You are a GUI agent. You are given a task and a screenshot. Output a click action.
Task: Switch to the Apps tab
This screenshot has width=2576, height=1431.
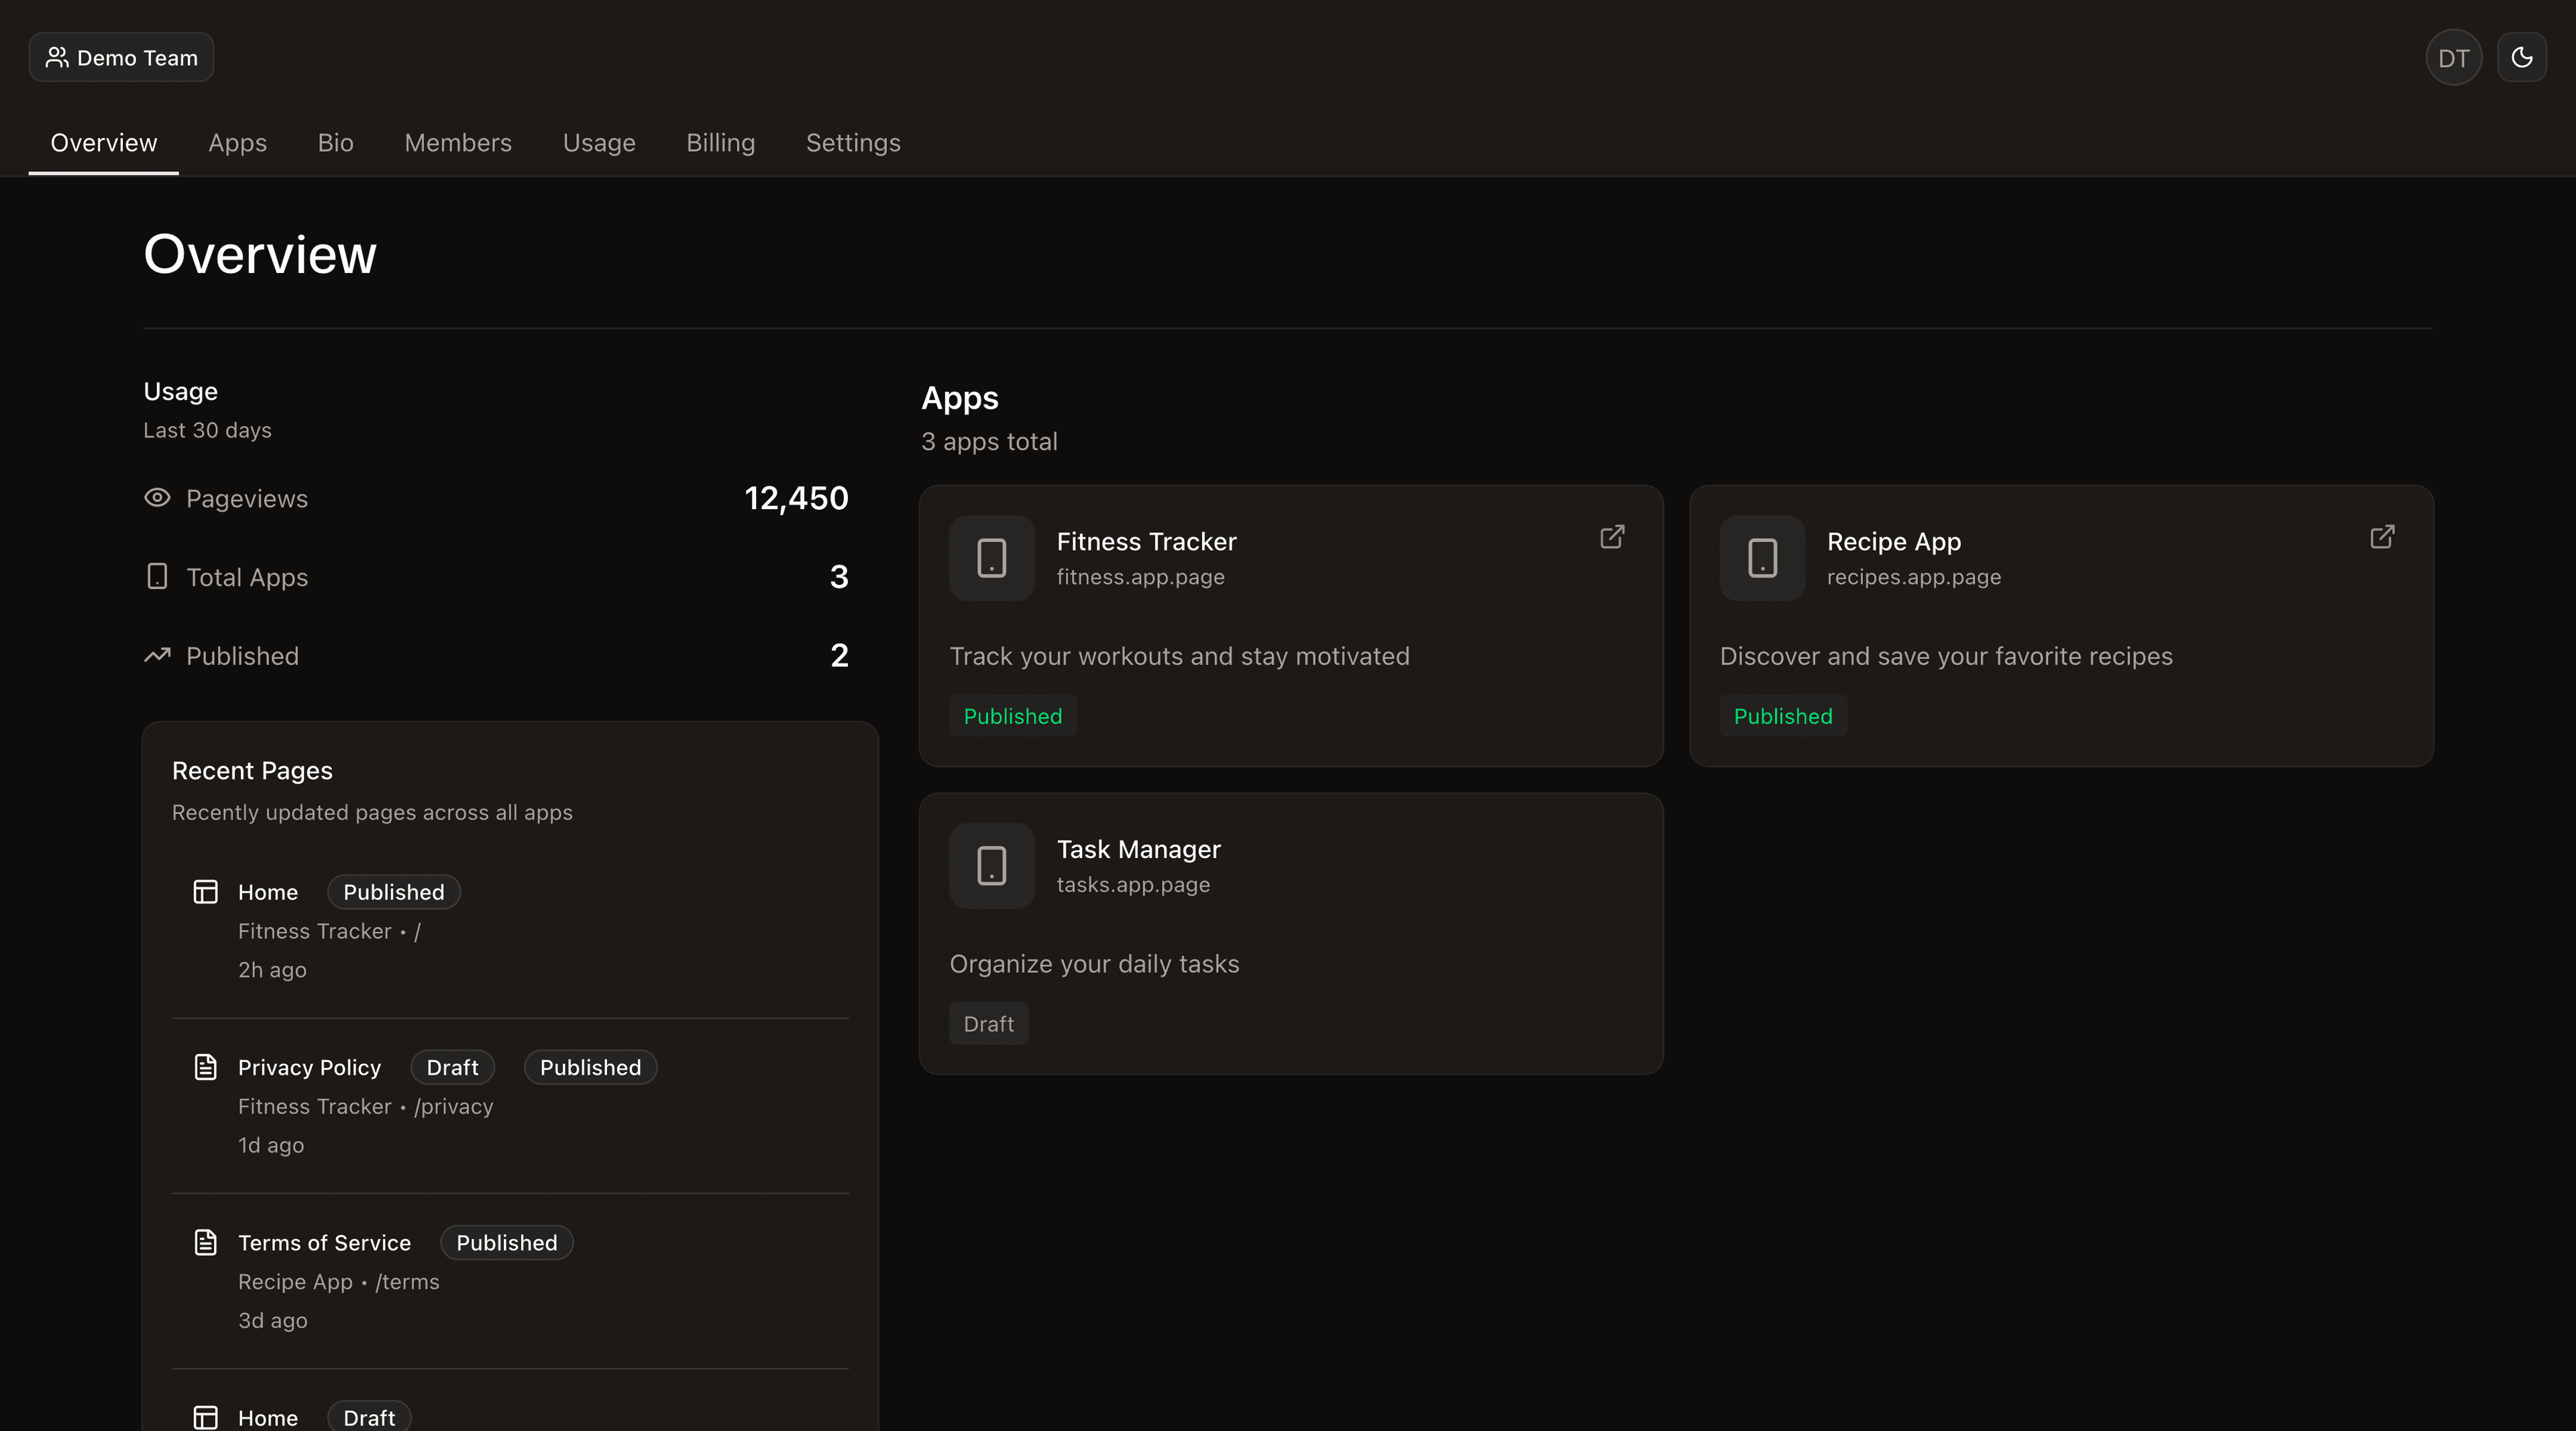[237, 143]
